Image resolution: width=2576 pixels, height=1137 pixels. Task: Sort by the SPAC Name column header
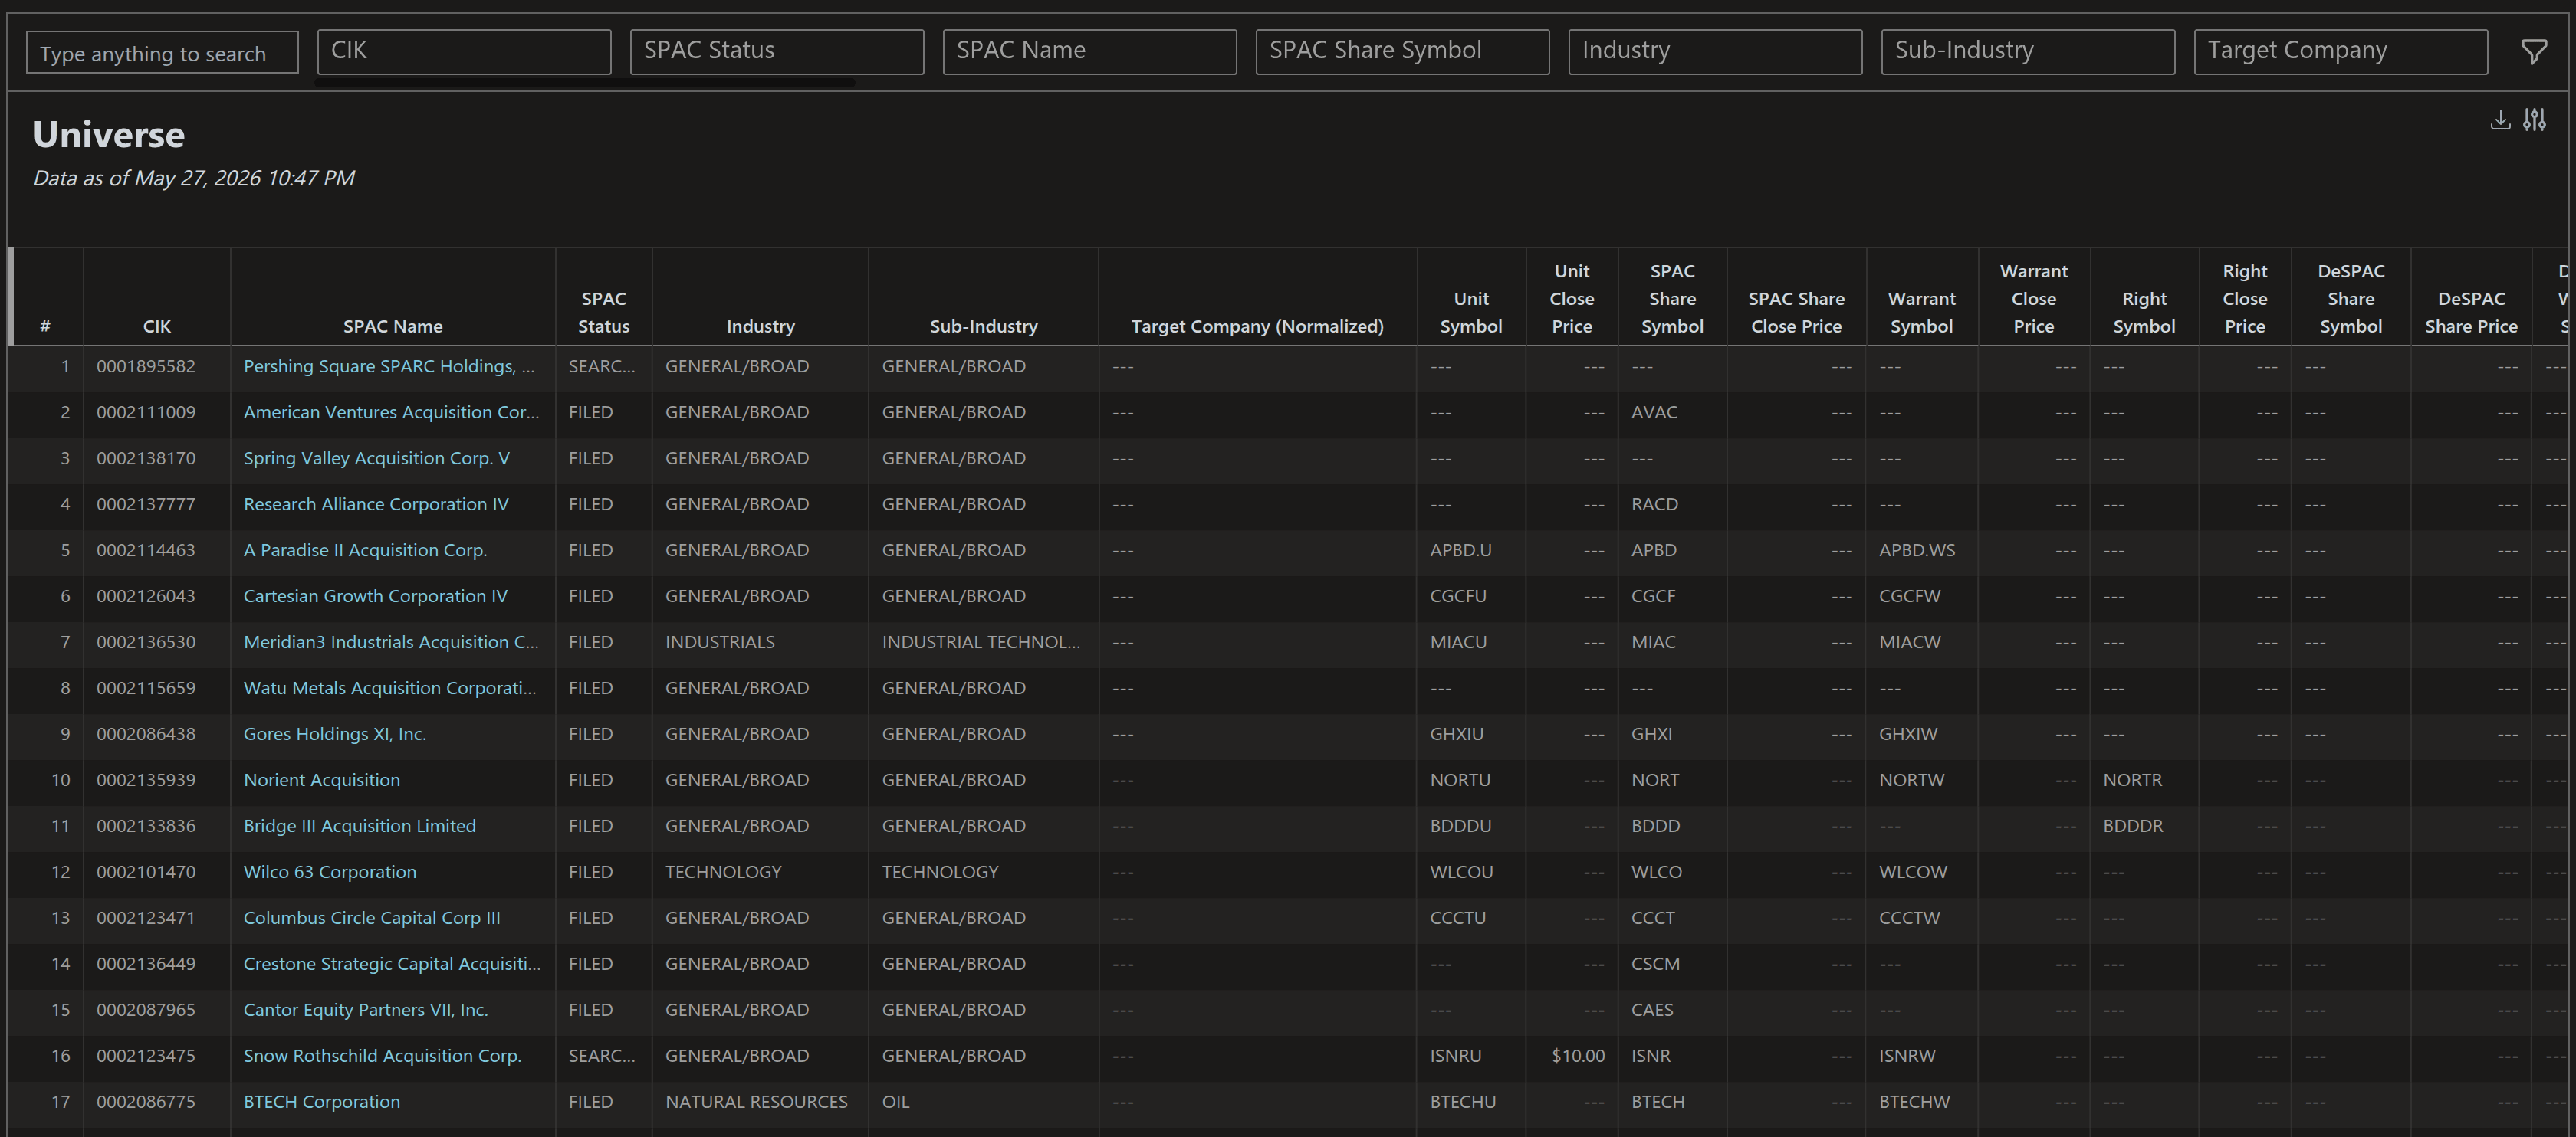393,326
